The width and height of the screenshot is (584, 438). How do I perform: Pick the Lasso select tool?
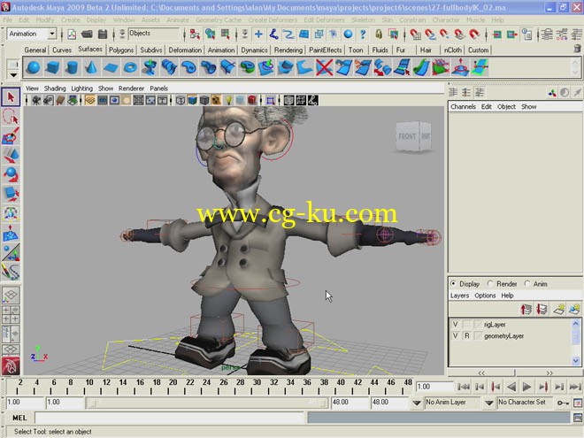click(x=11, y=116)
